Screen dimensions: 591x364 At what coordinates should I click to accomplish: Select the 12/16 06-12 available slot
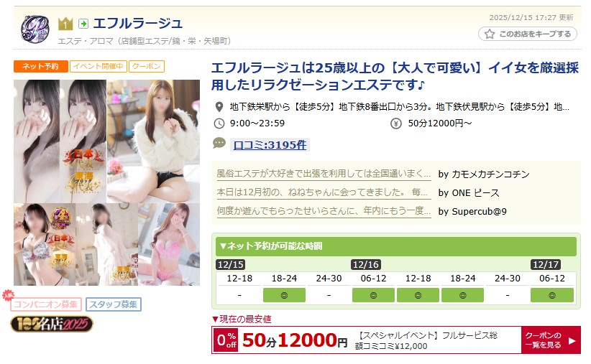point(373,295)
